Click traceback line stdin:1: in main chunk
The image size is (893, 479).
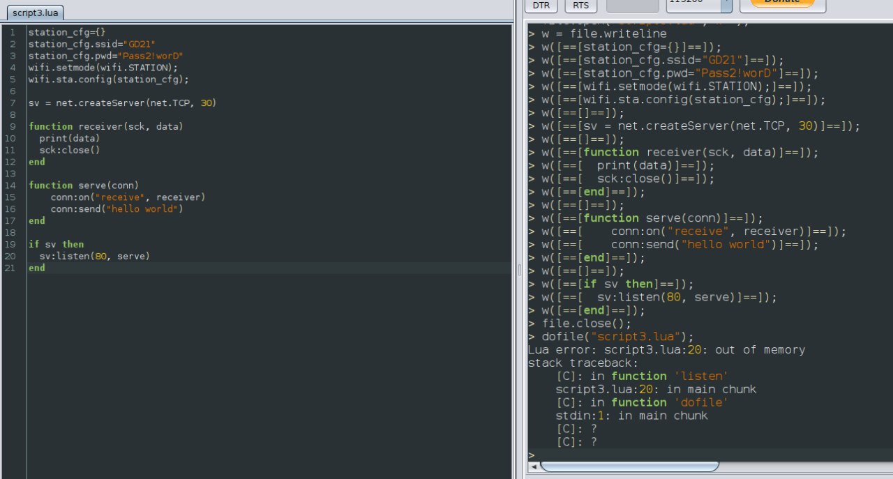[x=632, y=416]
